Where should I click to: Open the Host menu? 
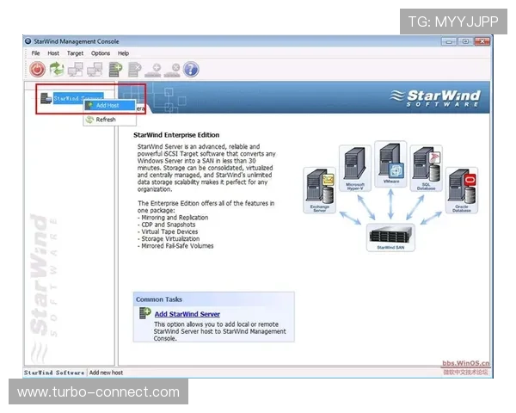(53, 53)
